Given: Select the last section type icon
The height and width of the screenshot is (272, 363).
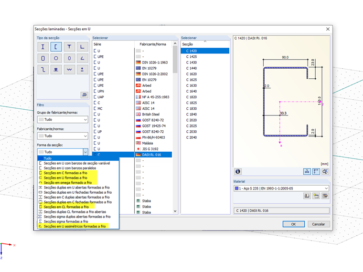Looking at the screenshot, I should pyautogui.click(x=83, y=70).
